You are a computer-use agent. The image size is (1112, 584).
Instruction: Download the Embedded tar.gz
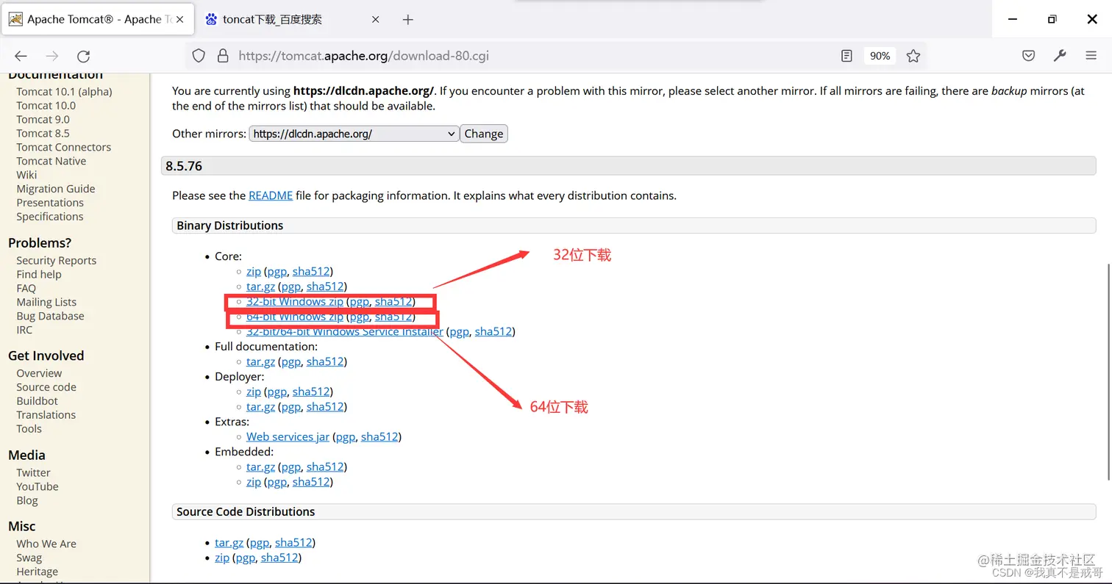pyautogui.click(x=260, y=467)
